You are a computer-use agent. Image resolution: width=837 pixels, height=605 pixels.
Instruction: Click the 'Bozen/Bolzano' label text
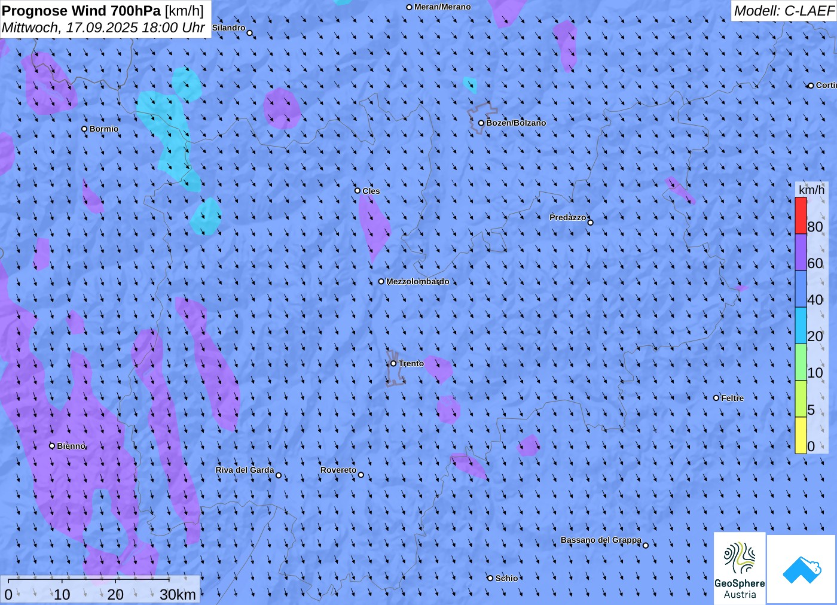point(516,123)
